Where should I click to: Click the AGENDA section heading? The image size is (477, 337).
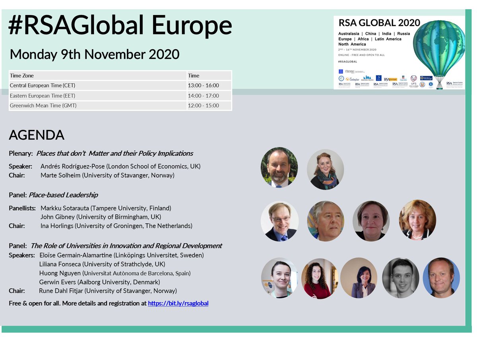(x=37, y=135)
